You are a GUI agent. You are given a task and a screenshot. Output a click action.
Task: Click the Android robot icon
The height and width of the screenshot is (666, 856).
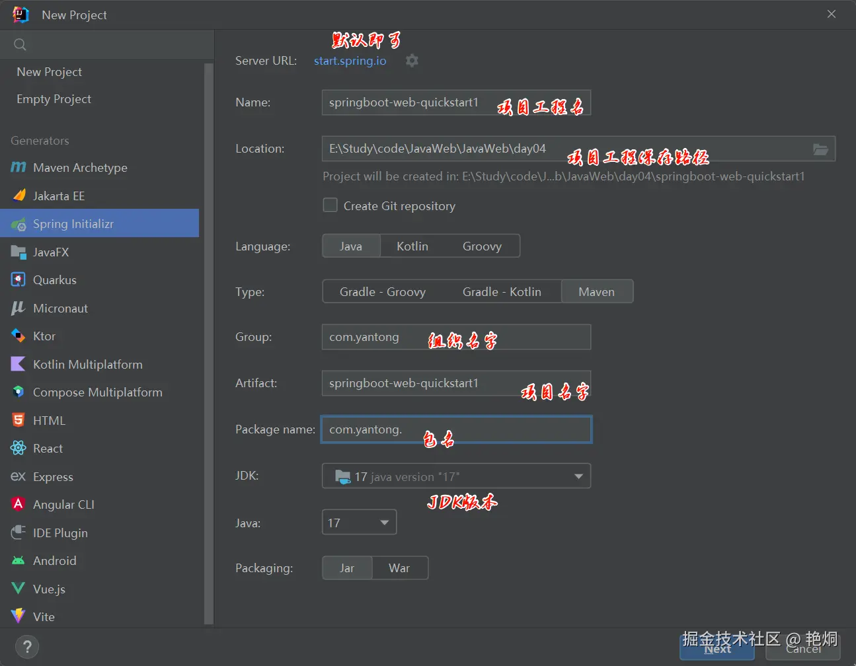pyautogui.click(x=19, y=560)
